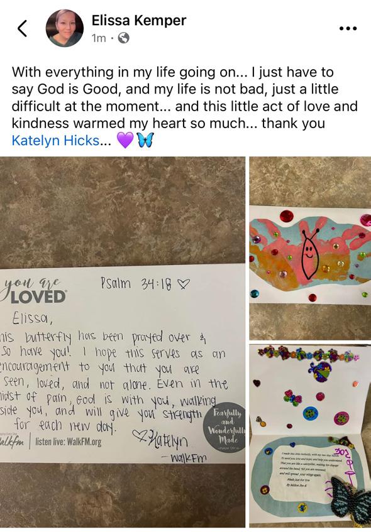Click the 1m post timestamp
The height and width of the screenshot is (532, 371).
(99, 38)
